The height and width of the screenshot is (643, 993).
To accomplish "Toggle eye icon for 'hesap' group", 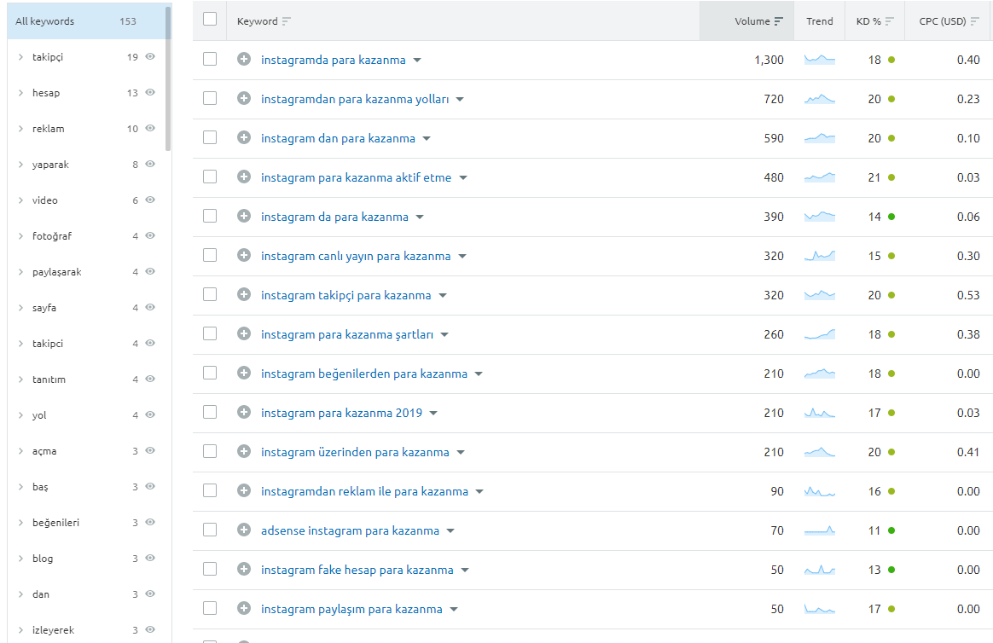I will pyautogui.click(x=150, y=92).
